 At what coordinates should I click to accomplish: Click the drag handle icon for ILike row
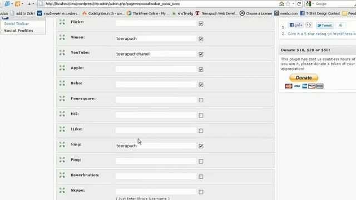[62, 129]
